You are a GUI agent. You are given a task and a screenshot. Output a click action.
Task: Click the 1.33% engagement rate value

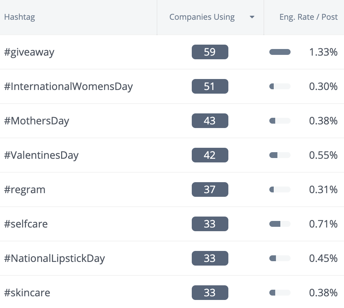[x=323, y=52]
